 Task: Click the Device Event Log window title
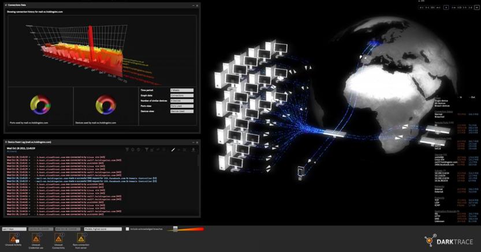point(29,142)
